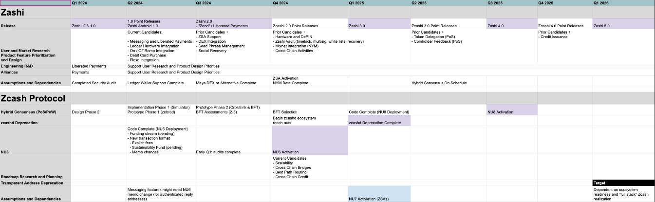Select Assumptions and Dependencies label under Zashi
This screenshot has height=202, width=655.
[36, 80]
